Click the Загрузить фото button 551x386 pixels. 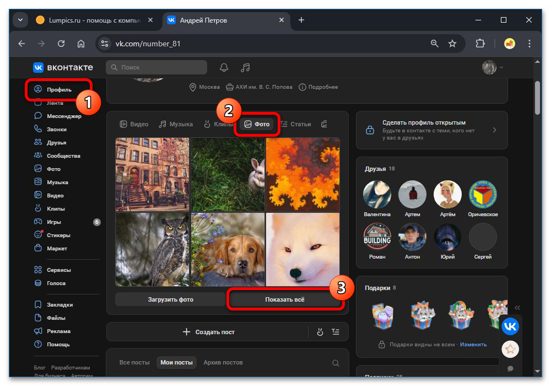(170, 299)
